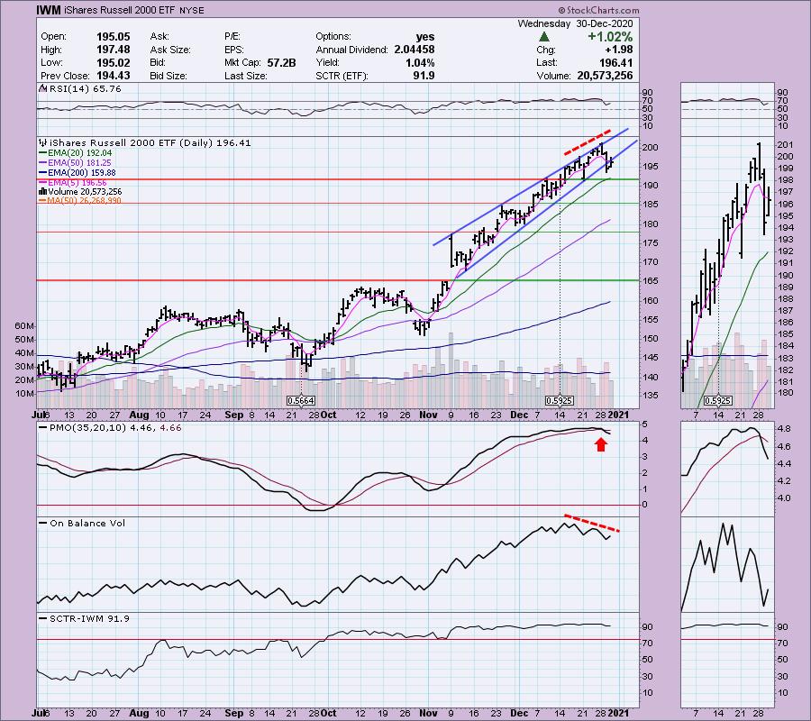Click the Chg value +1.98
The height and width of the screenshot is (721, 811).
tap(620, 50)
